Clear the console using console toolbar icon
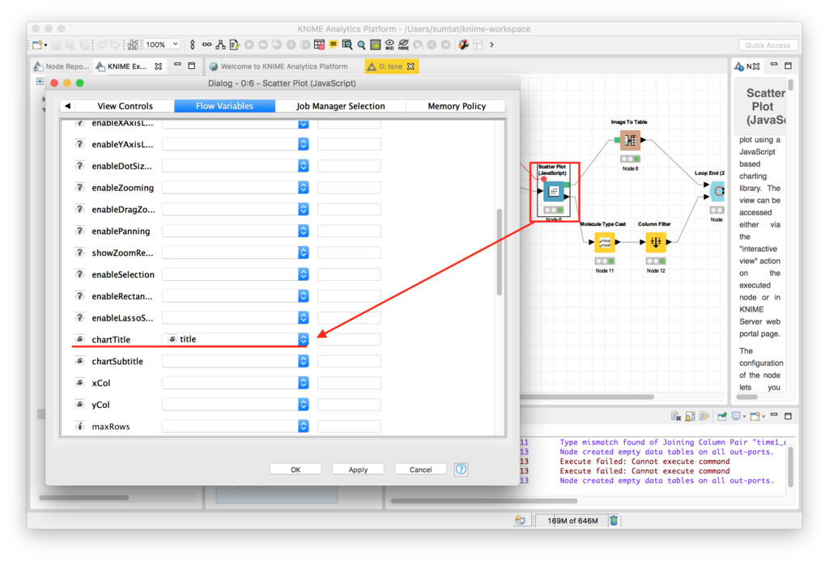 [676, 416]
